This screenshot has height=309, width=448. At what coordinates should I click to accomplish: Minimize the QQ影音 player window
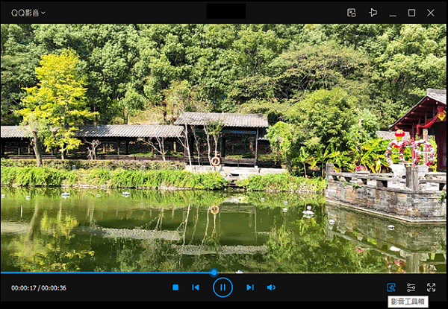[392, 13]
